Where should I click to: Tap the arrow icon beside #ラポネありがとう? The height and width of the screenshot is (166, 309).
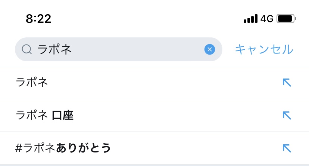tap(287, 148)
